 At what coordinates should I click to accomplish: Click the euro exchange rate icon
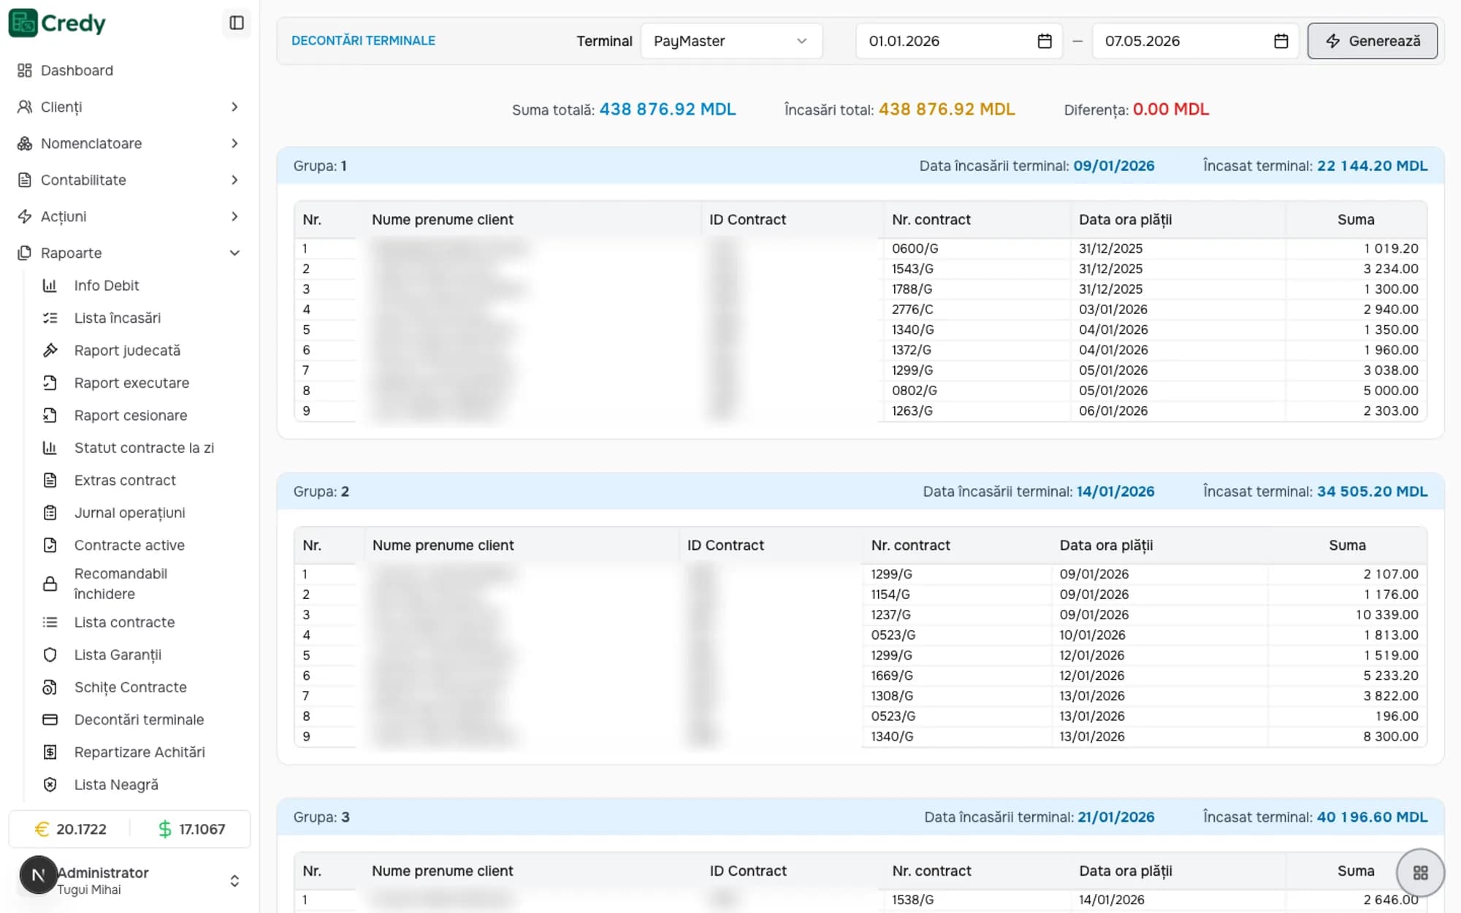pos(42,829)
